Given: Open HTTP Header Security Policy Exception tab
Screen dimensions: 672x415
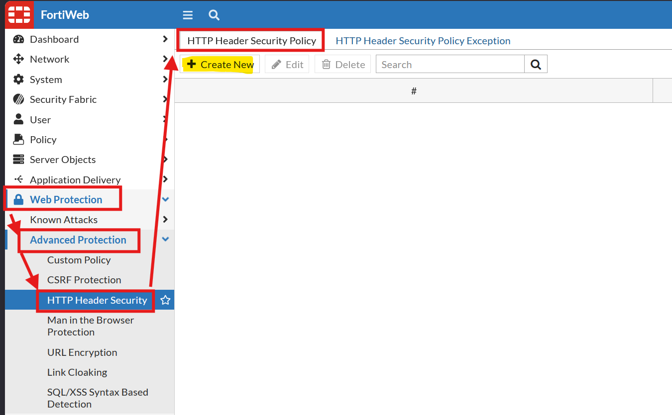Looking at the screenshot, I should pyautogui.click(x=423, y=41).
